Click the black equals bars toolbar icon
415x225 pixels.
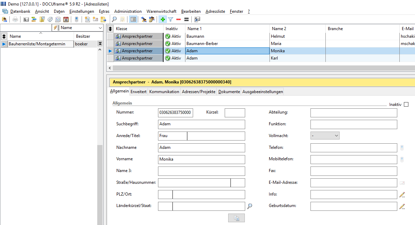pyautogui.click(x=186, y=19)
